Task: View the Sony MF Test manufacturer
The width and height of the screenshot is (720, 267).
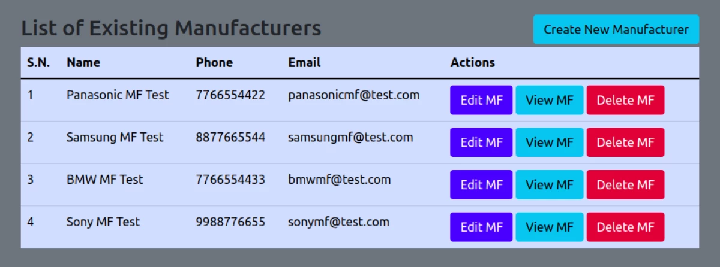Action: [x=550, y=227]
